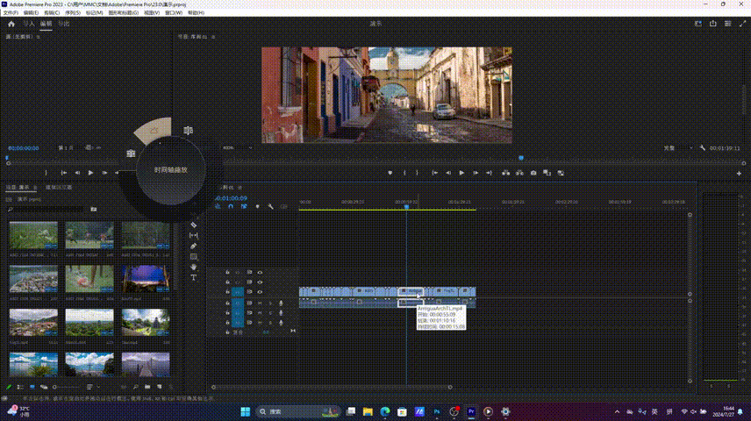Click the Home icon at top left
Image resolution: width=751 pixels, height=421 pixels.
[x=11, y=25]
